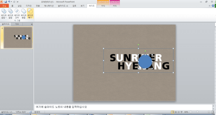Image resolution: width=216 pixels, height=115 pixels.
Task: Expand the first 셰이프 결합 dropdown arrow
Action: [6, 18]
